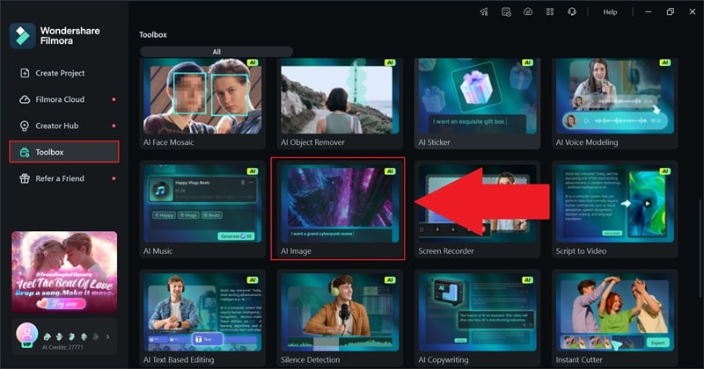
Task: Open the Help menu
Action: [610, 12]
